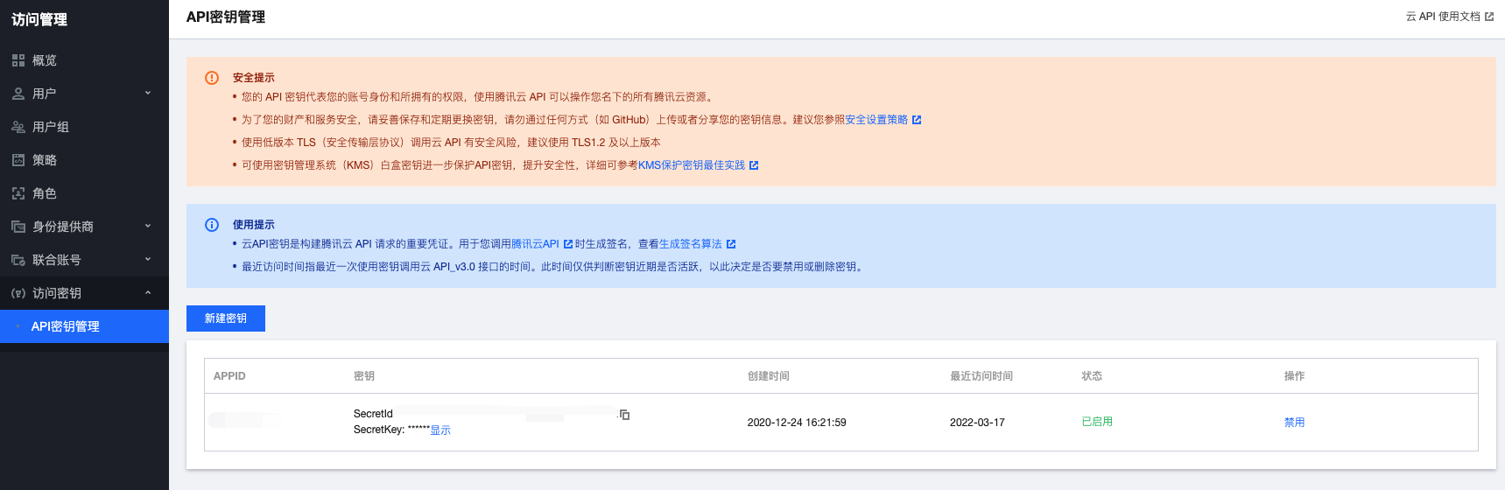Viewport: 1505px width, 490px height.
Task: Open the 腾讯云API link
Action: [x=535, y=244]
